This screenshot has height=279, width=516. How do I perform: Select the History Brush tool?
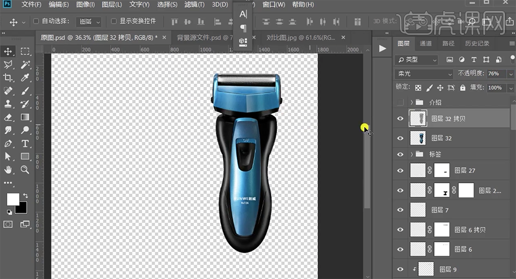[25, 104]
